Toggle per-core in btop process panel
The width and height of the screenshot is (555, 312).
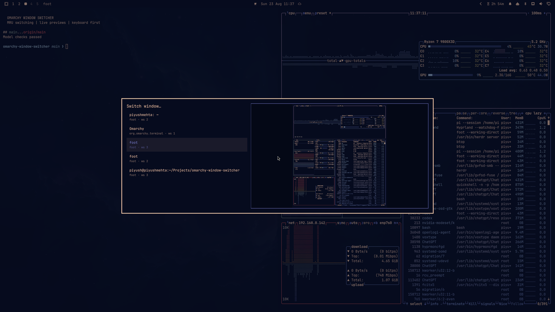[x=479, y=113]
